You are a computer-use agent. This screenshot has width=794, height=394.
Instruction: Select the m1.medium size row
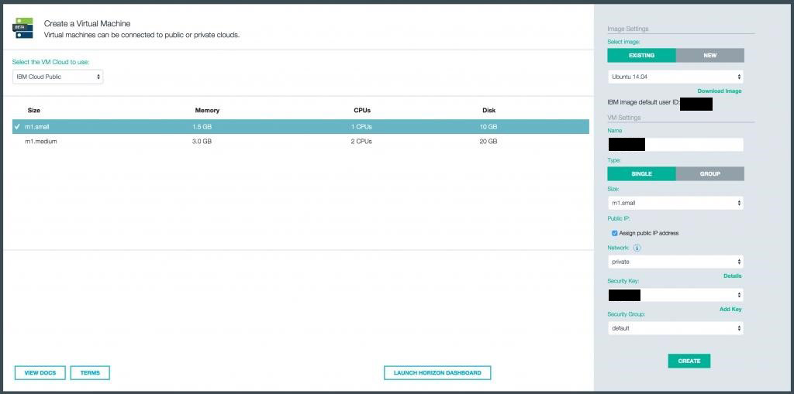301,142
